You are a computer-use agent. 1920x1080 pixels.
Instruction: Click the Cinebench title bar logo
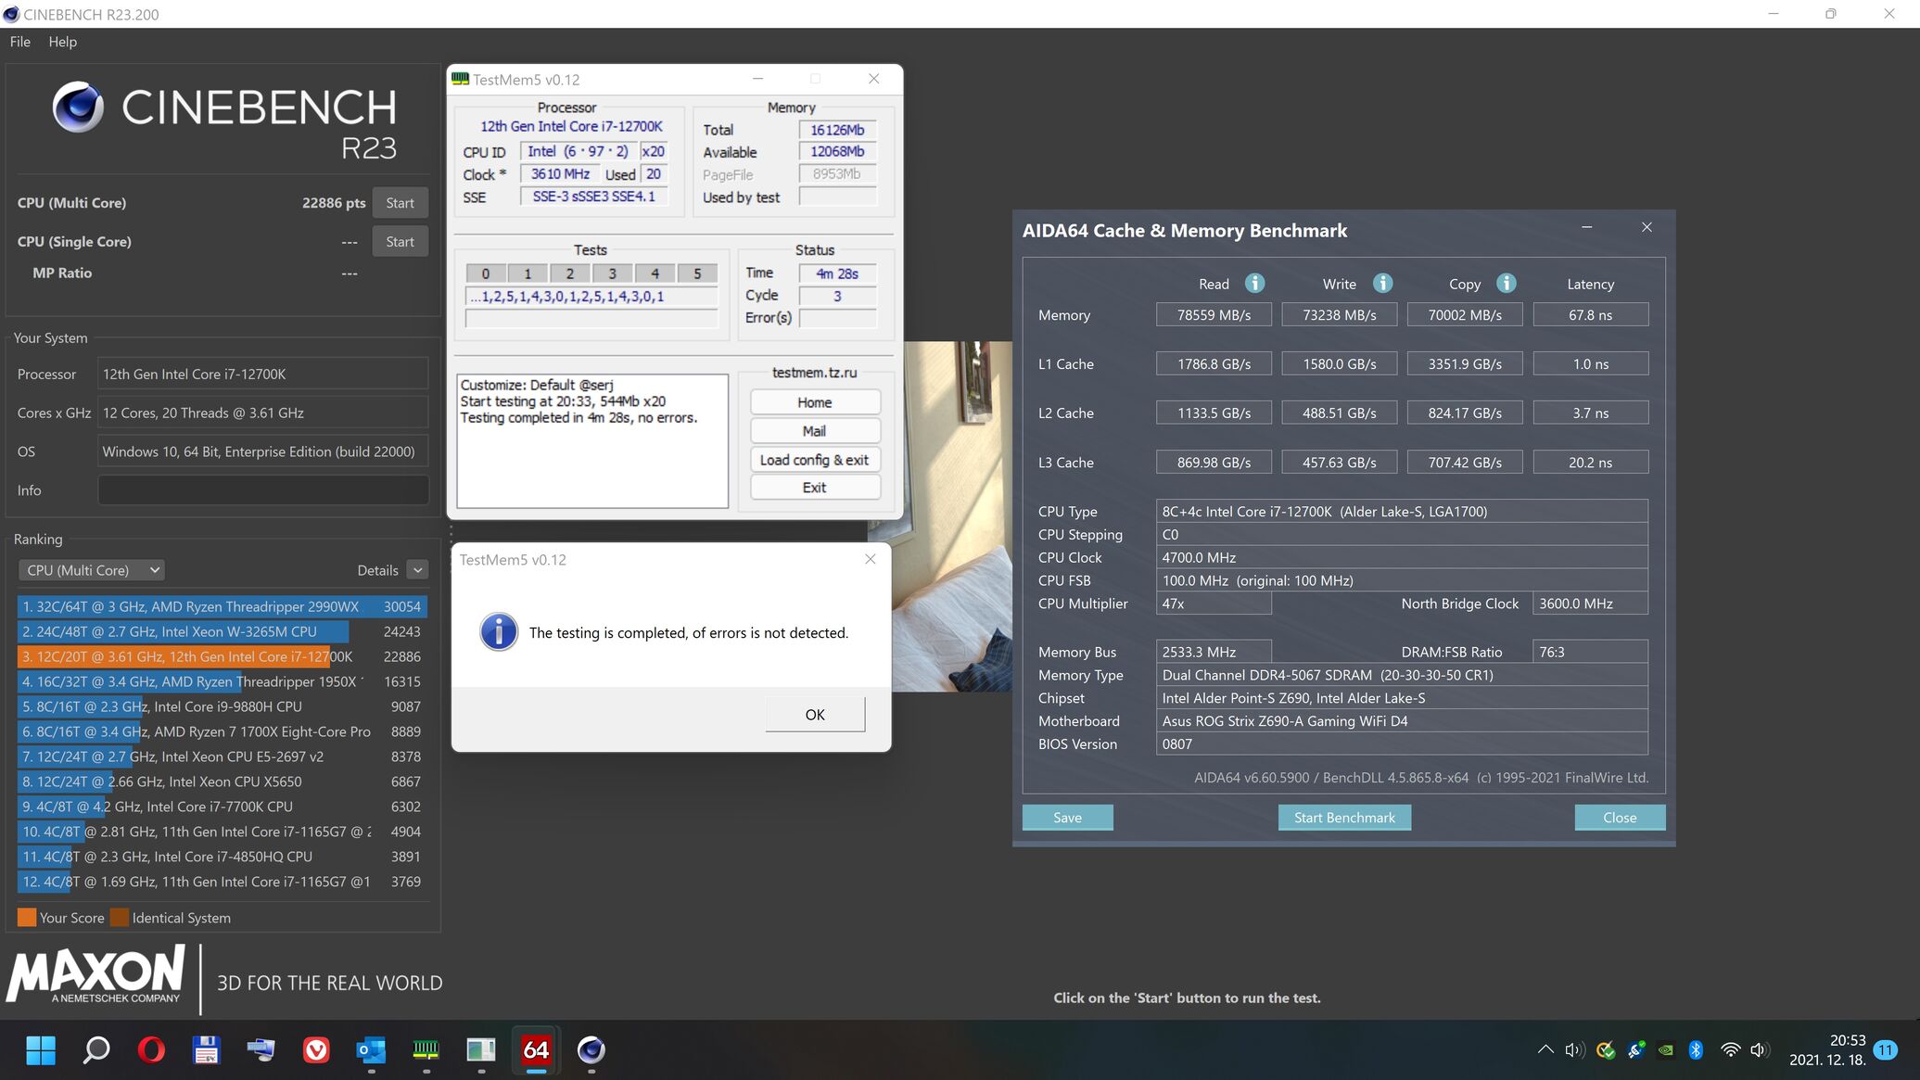(11, 14)
